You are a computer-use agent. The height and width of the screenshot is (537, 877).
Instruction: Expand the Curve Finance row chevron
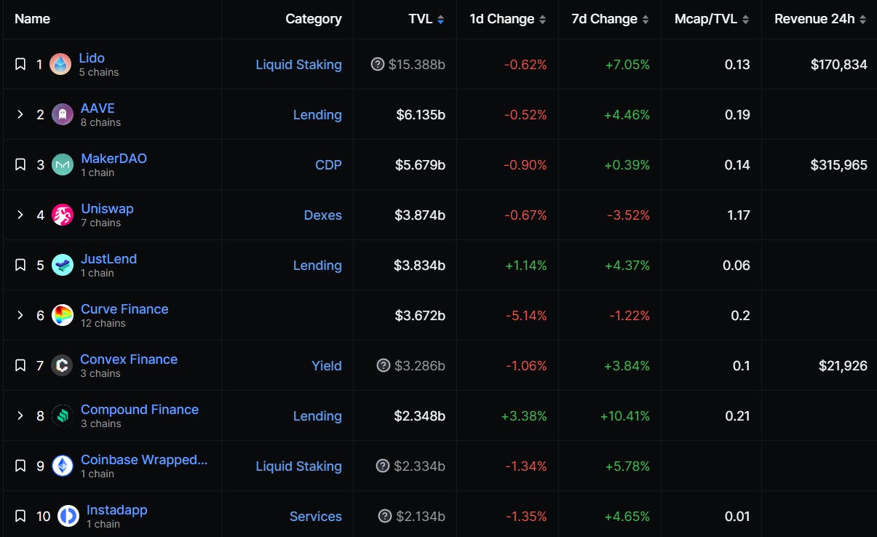(x=20, y=315)
